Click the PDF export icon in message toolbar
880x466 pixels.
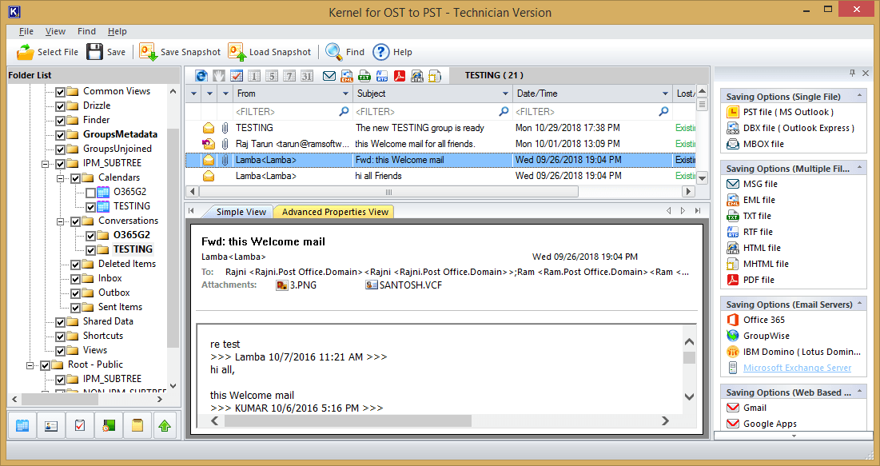[400, 76]
